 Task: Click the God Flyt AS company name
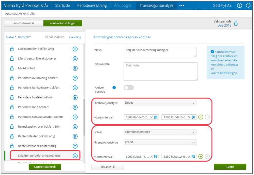222,6
